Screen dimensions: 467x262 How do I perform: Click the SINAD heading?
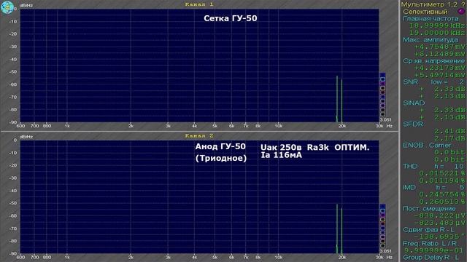414,103
